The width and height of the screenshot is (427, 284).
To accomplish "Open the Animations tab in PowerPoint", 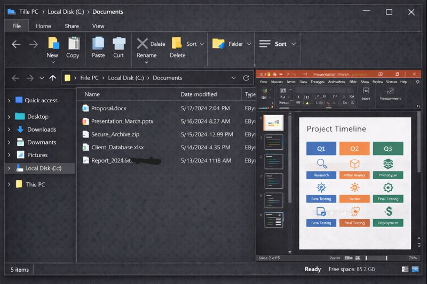I will point(336,82).
